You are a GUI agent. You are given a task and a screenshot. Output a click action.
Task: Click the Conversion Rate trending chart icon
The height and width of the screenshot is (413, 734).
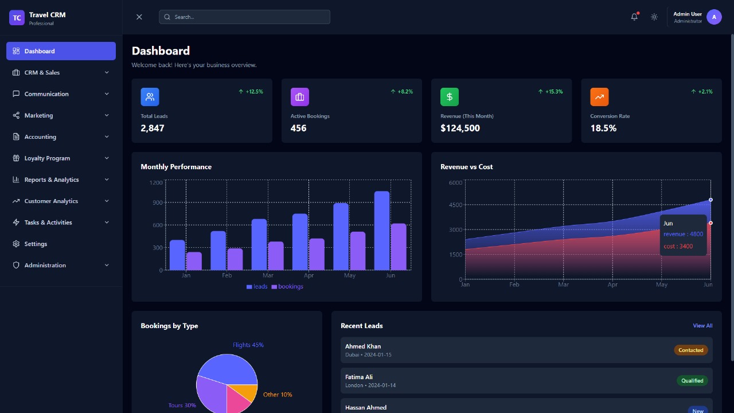tap(599, 96)
